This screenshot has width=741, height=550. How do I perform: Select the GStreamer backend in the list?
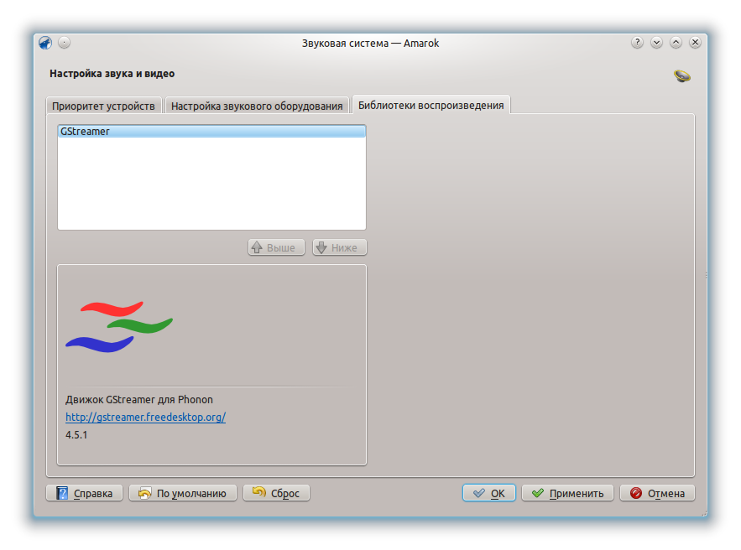(x=211, y=132)
